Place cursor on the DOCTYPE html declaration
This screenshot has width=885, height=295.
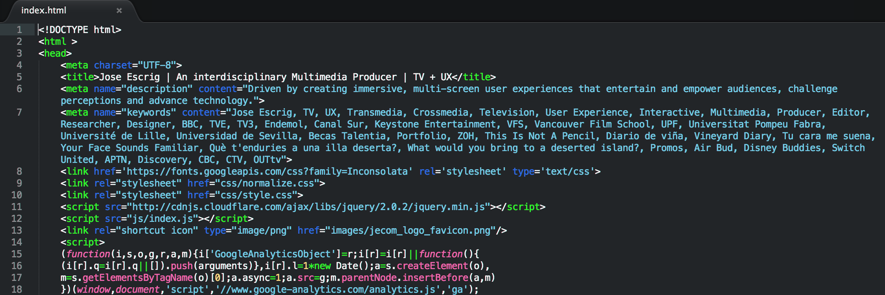point(80,29)
